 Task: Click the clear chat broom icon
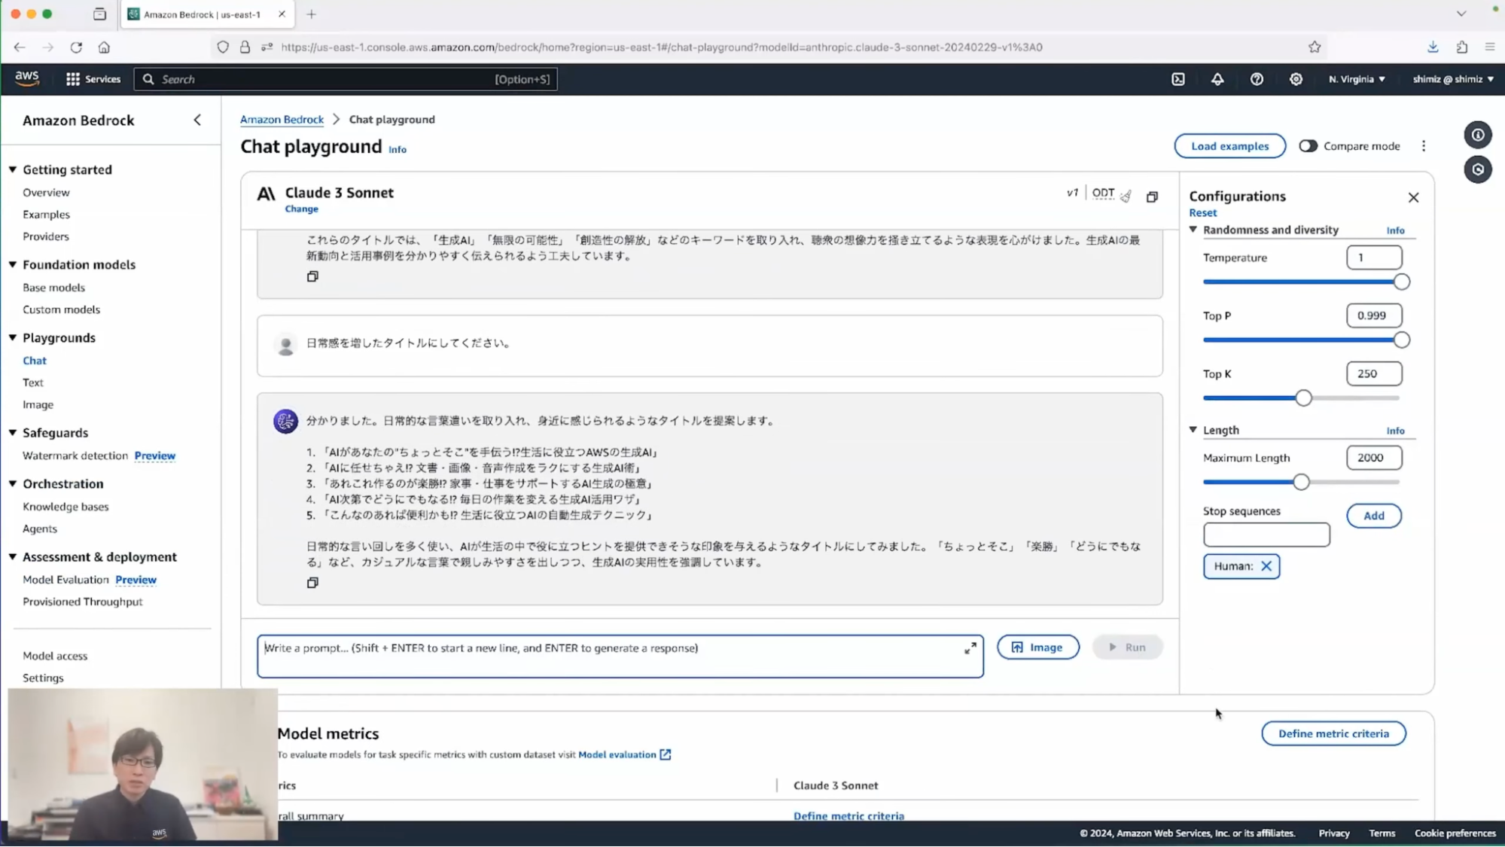click(1126, 197)
